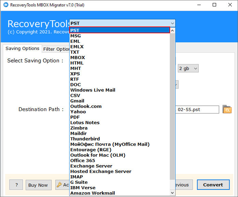This screenshot has width=238, height=197.
Task: Choose Entourage (RGE) format
Action: point(120,150)
